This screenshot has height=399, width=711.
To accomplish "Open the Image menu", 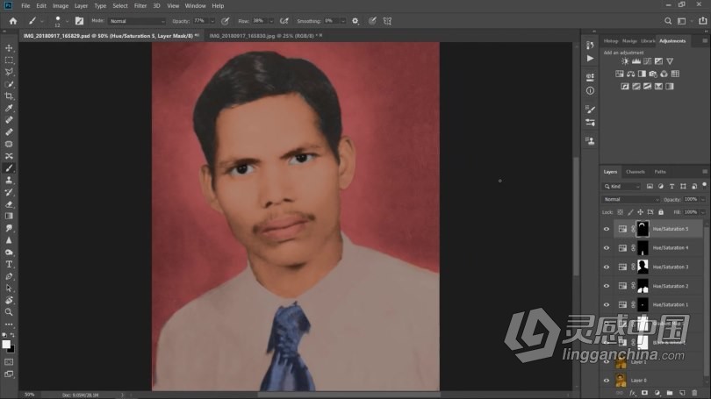I will [61, 6].
